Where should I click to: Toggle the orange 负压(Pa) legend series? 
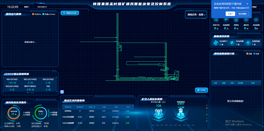tap(37, 14)
